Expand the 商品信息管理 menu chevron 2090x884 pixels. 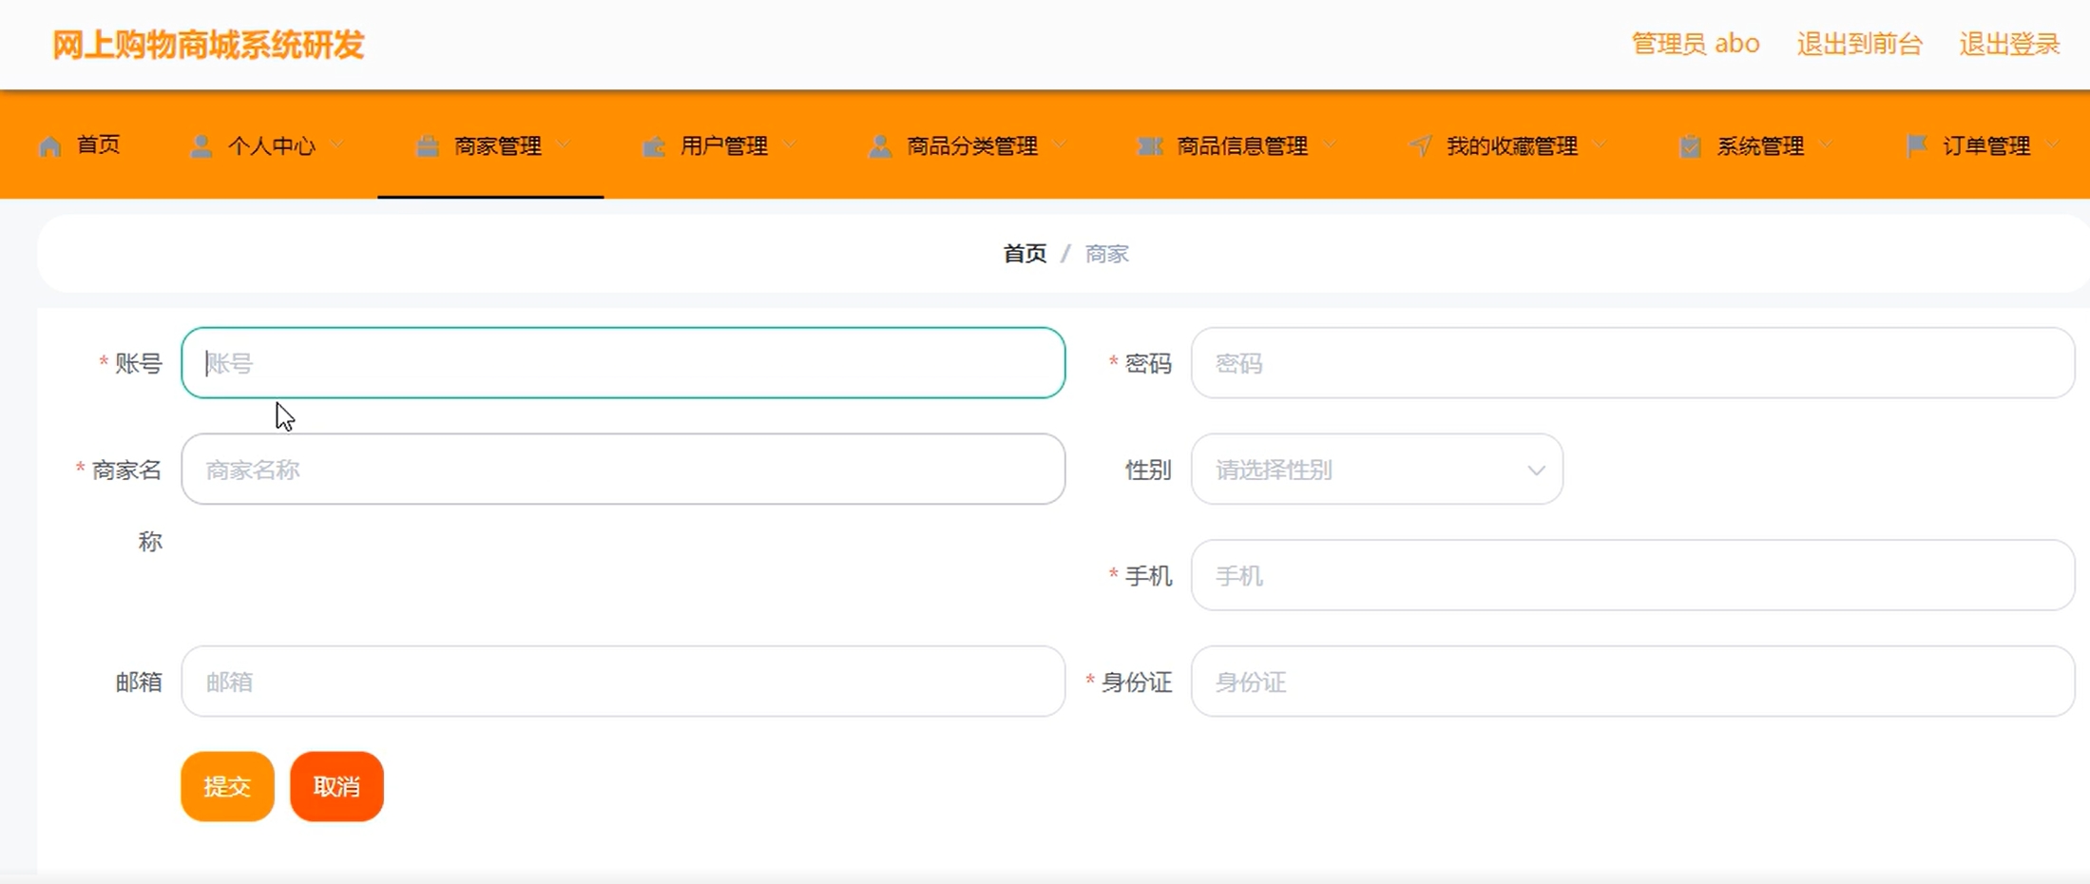[1331, 145]
